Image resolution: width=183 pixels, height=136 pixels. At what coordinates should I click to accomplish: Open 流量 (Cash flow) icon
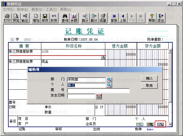tap(103, 18)
